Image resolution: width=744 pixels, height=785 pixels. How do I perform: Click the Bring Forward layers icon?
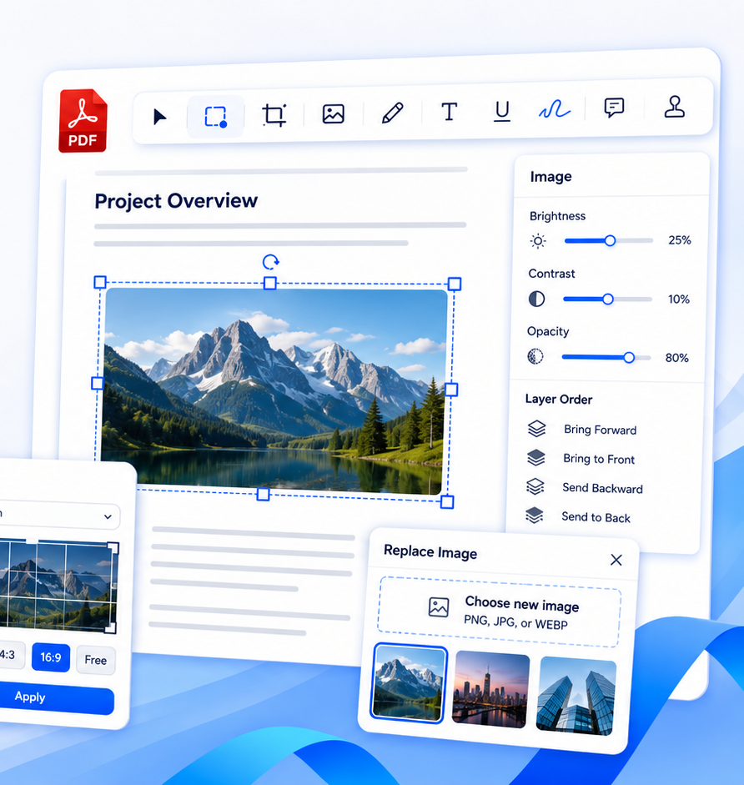[x=536, y=429]
